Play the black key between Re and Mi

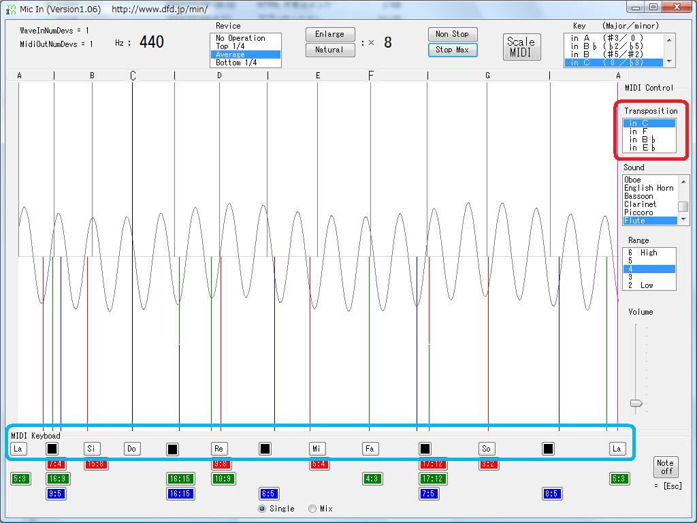pyautogui.click(x=265, y=449)
